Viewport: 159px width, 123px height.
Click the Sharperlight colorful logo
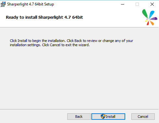[x=150, y=17]
